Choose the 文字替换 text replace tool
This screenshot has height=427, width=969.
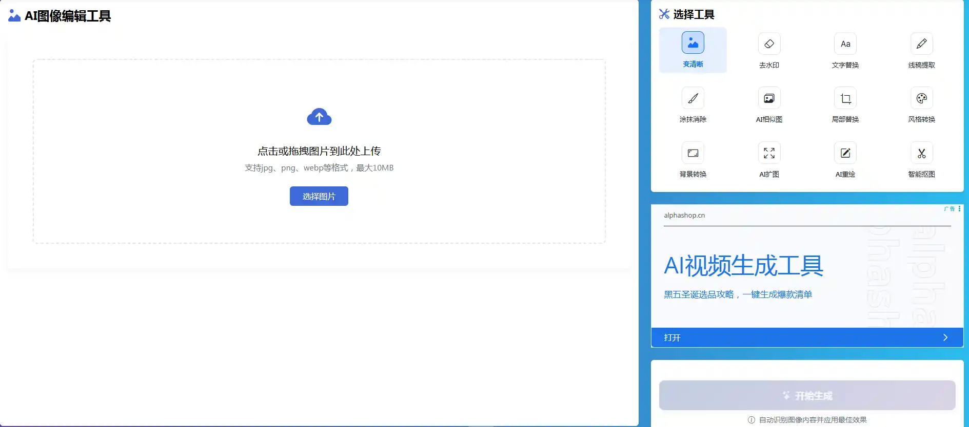(x=845, y=50)
